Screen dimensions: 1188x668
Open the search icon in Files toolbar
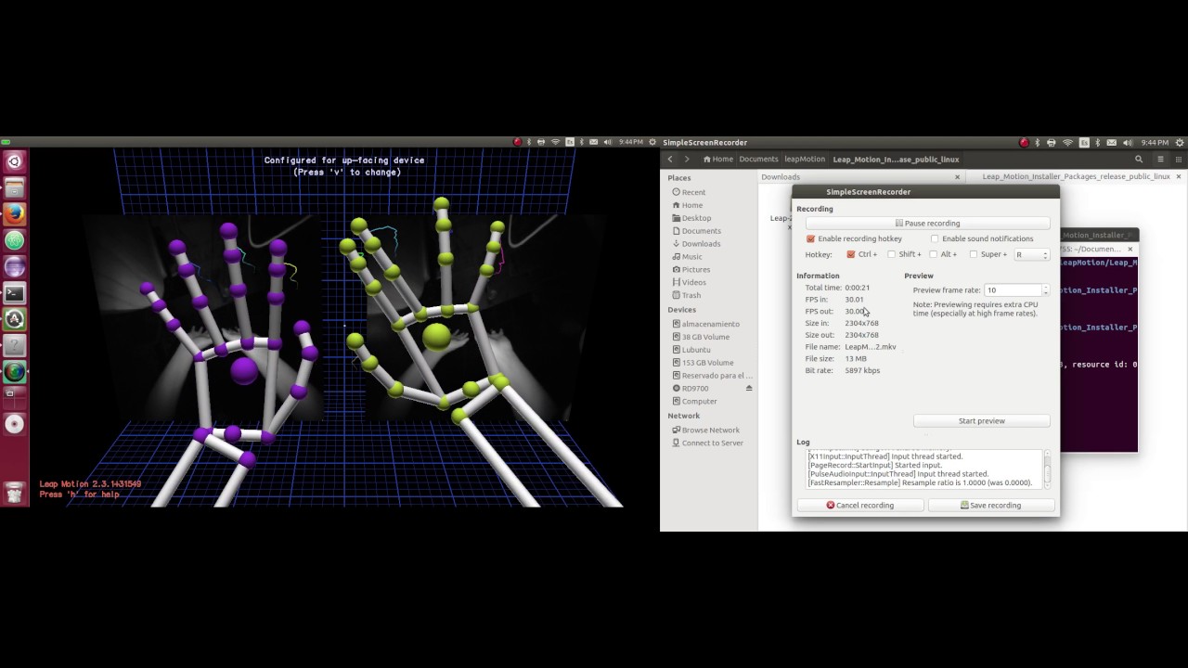click(x=1139, y=159)
